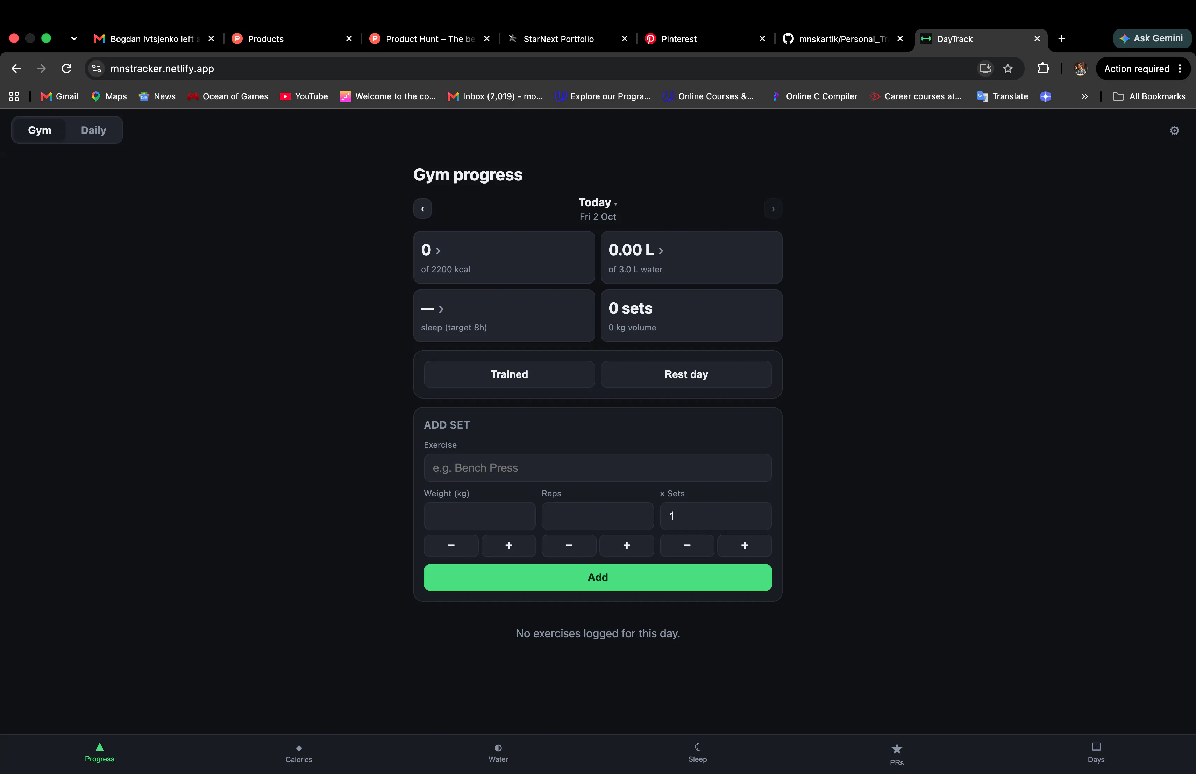Expand the 0 of 2200 kcal card
This screenshot has width=1196, height=774.
pyautogui.click(x=504, y=258)
